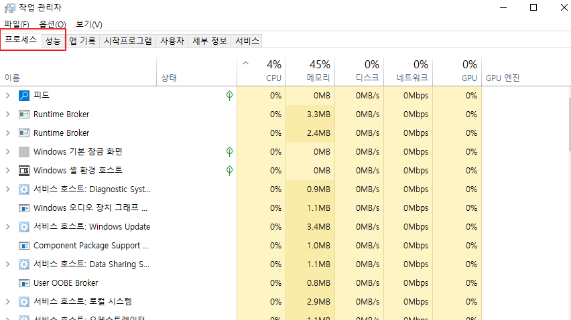571x320 pixels.
Task: Click the gear icon for Windows Update service host
Action: (x=24, y=227)
